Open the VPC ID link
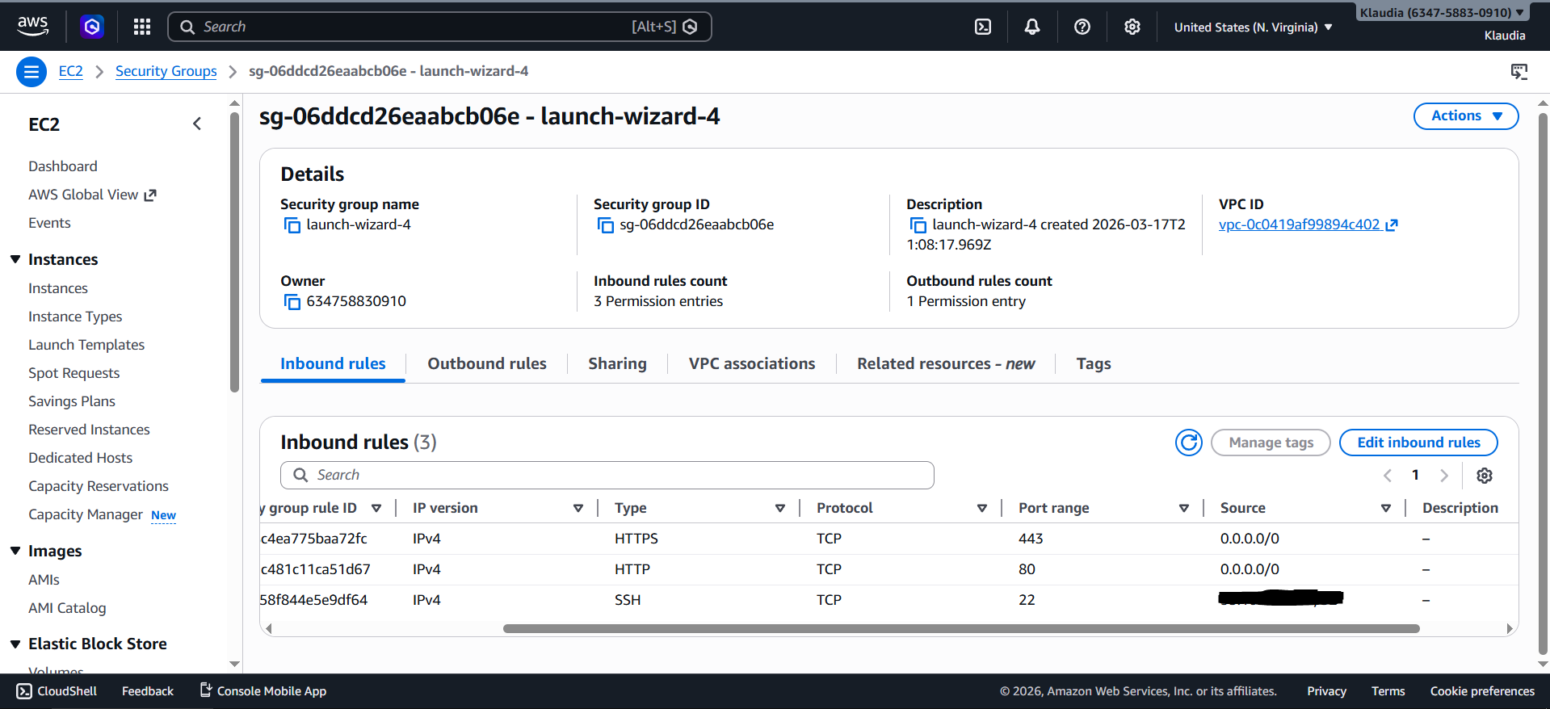 pos(1300,225)
